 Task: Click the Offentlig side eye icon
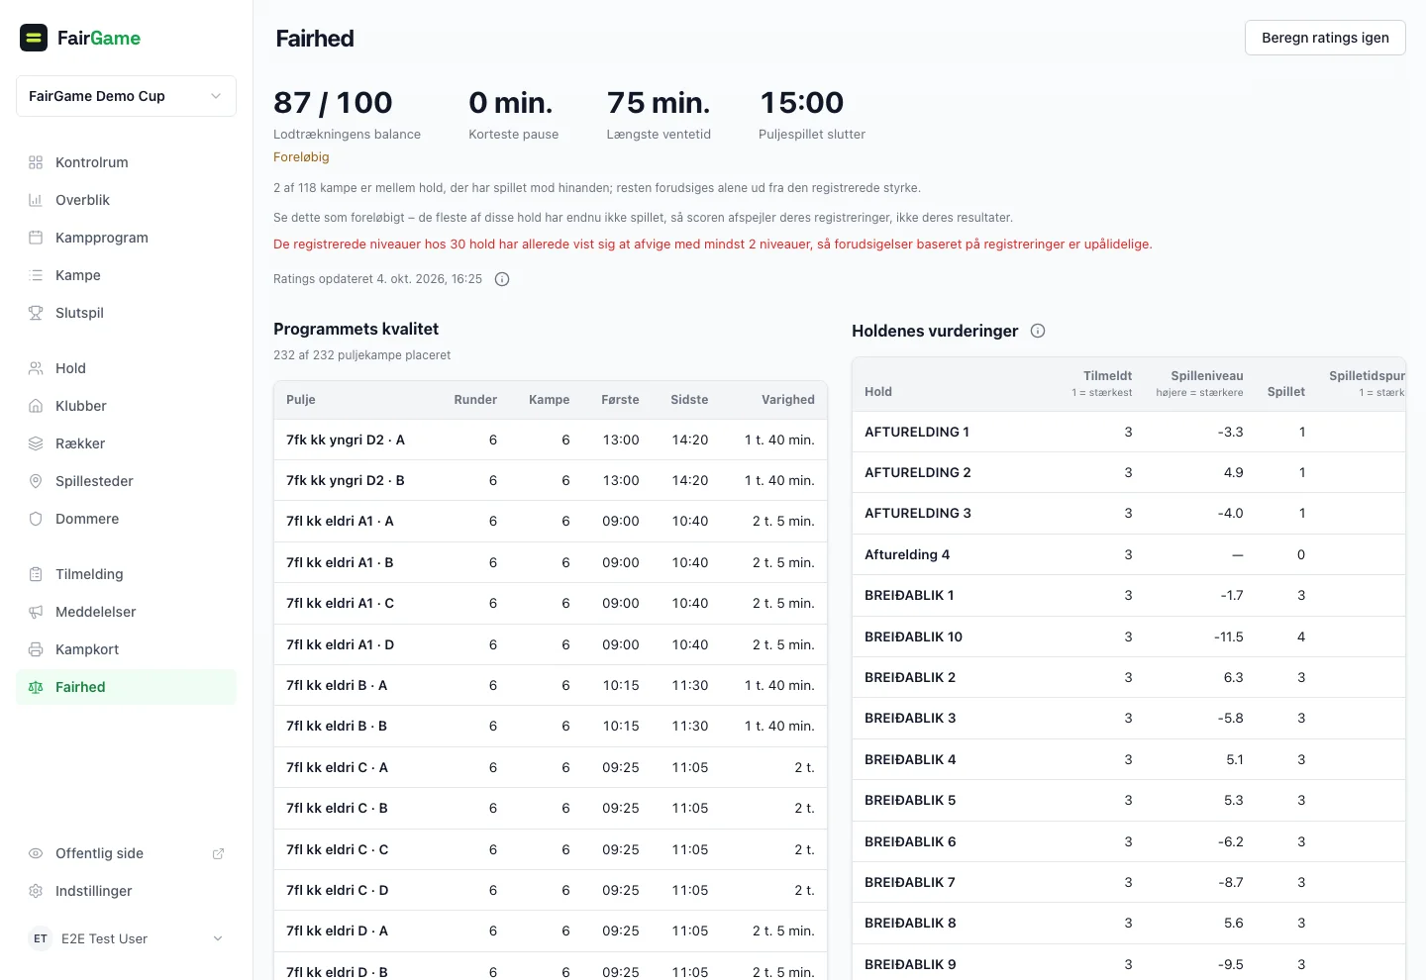pyautogui.click(x=36, y=853)
